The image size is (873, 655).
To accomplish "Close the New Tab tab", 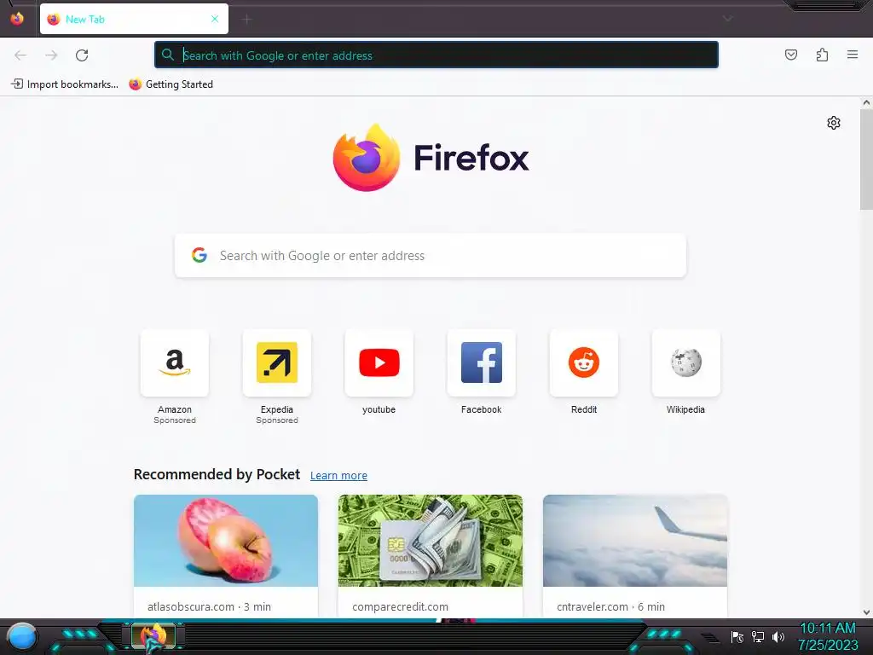I will [x=215, y=19].
